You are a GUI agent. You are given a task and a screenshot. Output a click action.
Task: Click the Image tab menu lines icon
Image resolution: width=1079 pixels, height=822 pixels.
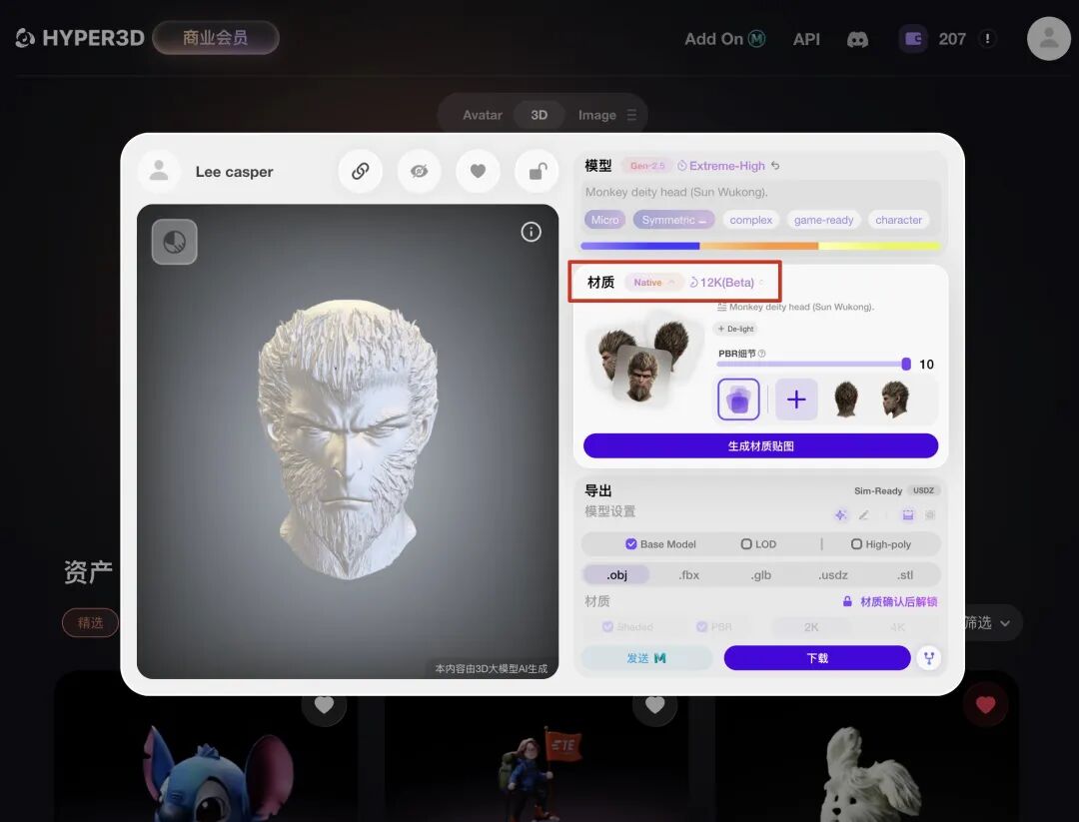click(x=631, y=115)
